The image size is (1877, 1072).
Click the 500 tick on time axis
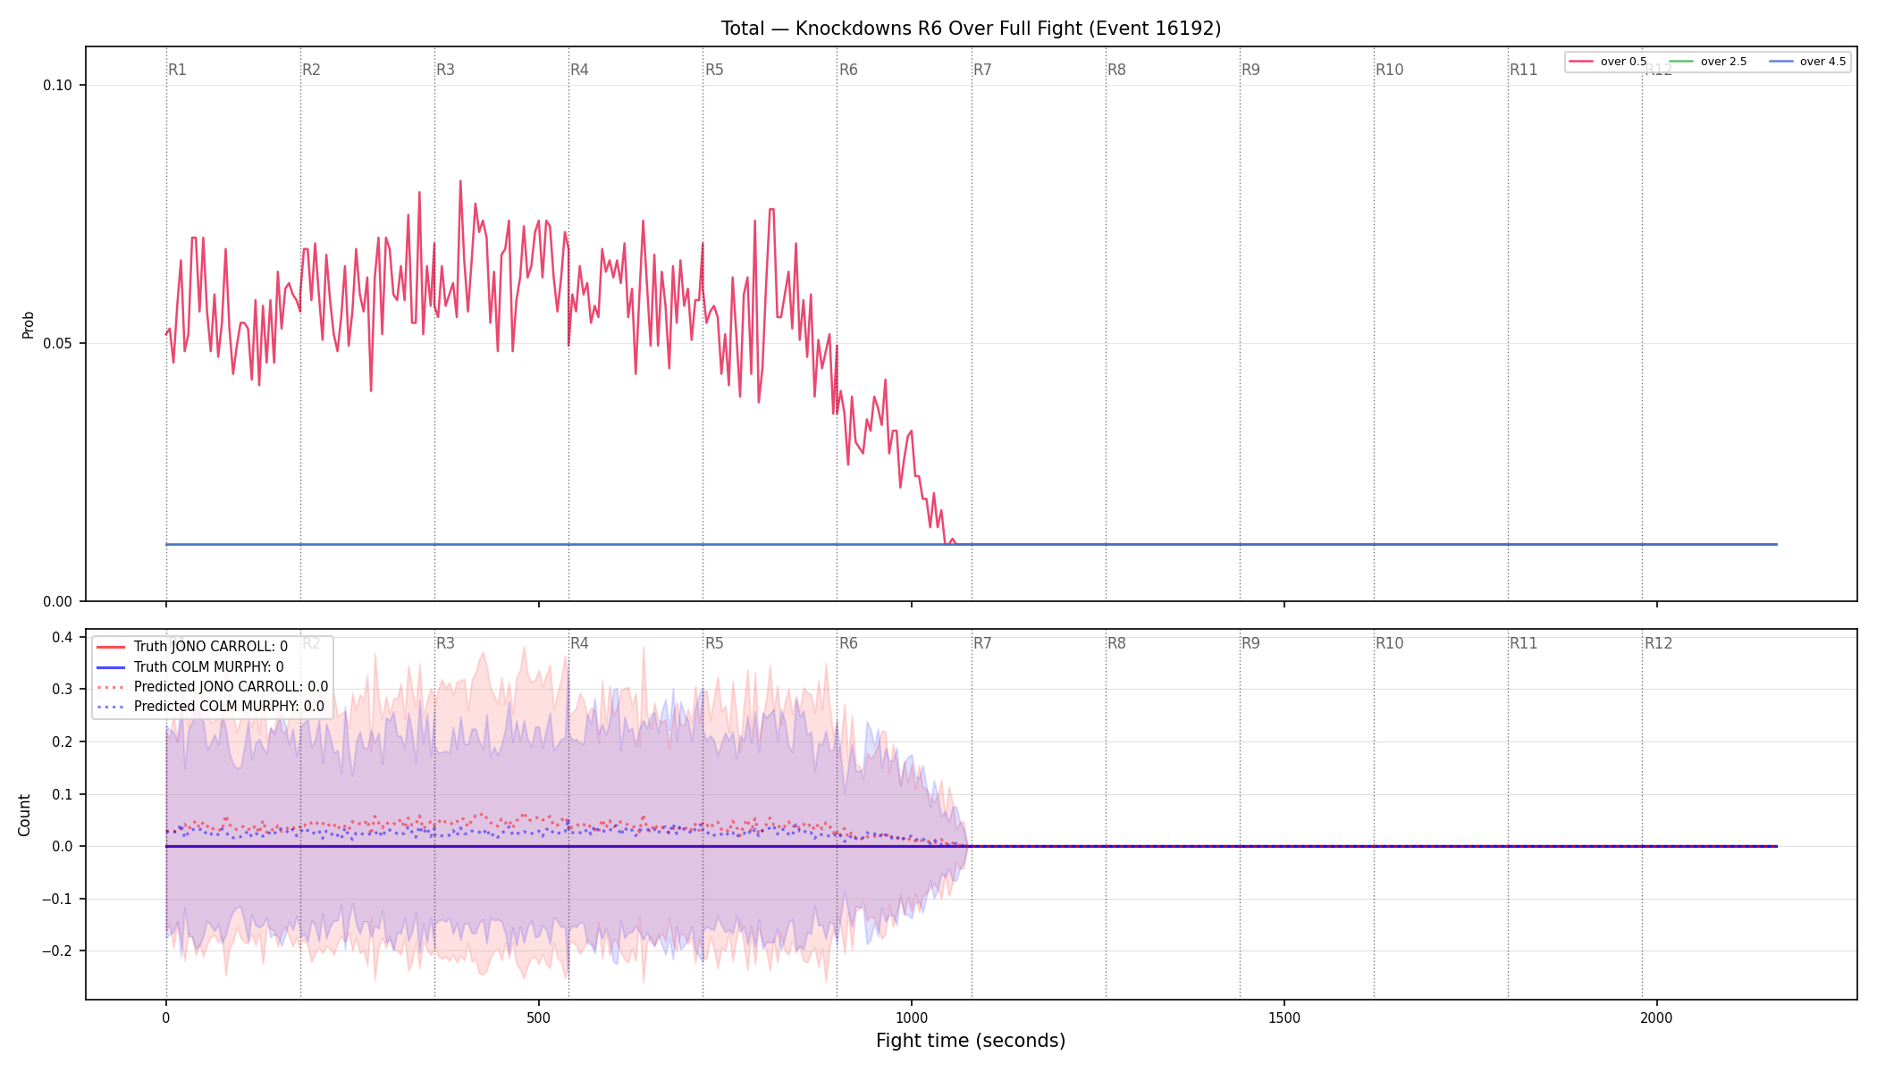point(539,1018)
